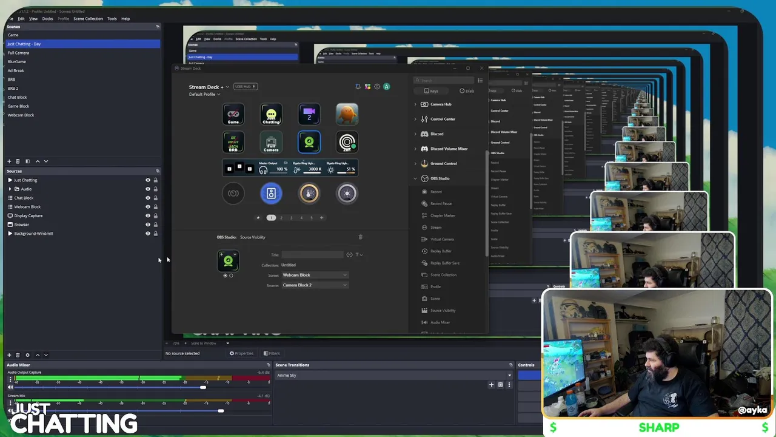776x437 pixels.
Task: Select the dark empty dial on the left
Action: point(233,194)
